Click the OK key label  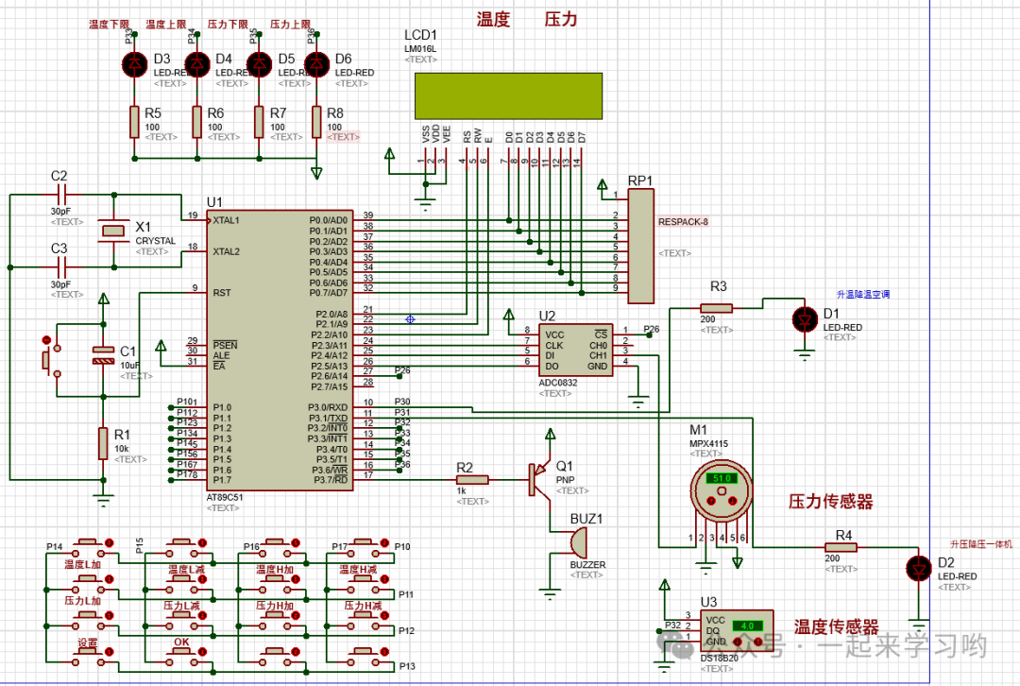click(181, 642)
